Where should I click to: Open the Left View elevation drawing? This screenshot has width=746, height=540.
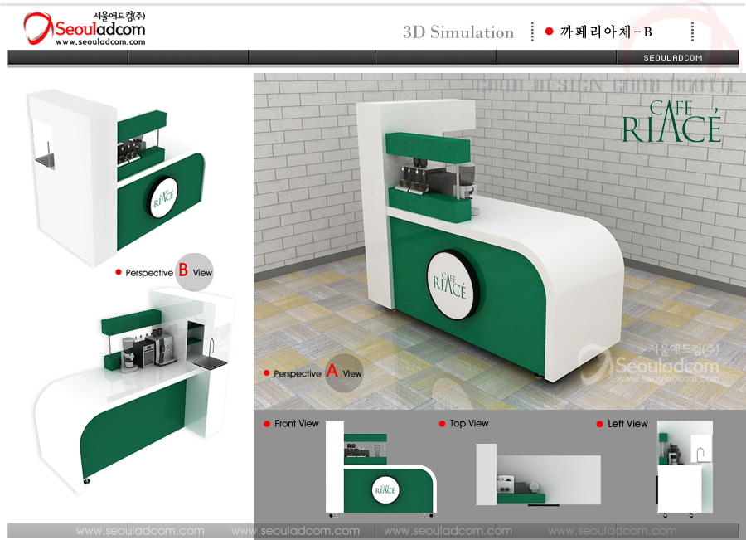tap(685, 469)
